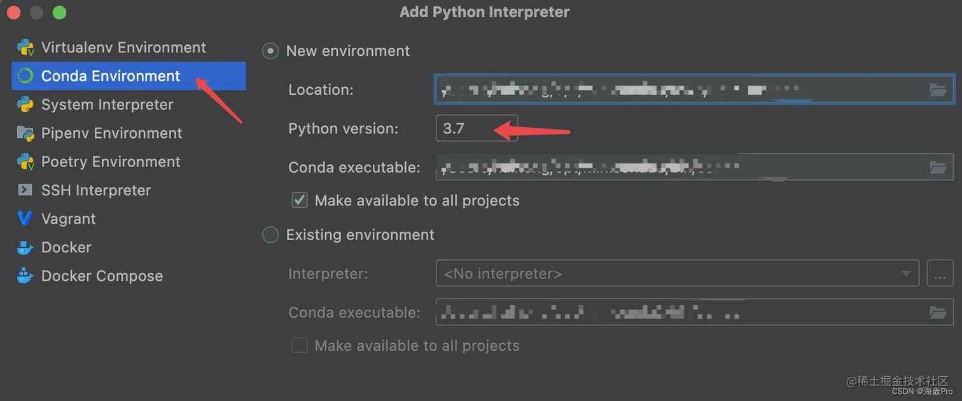
Task: Click the Docker Compose icon
Action: coord(25,276)
